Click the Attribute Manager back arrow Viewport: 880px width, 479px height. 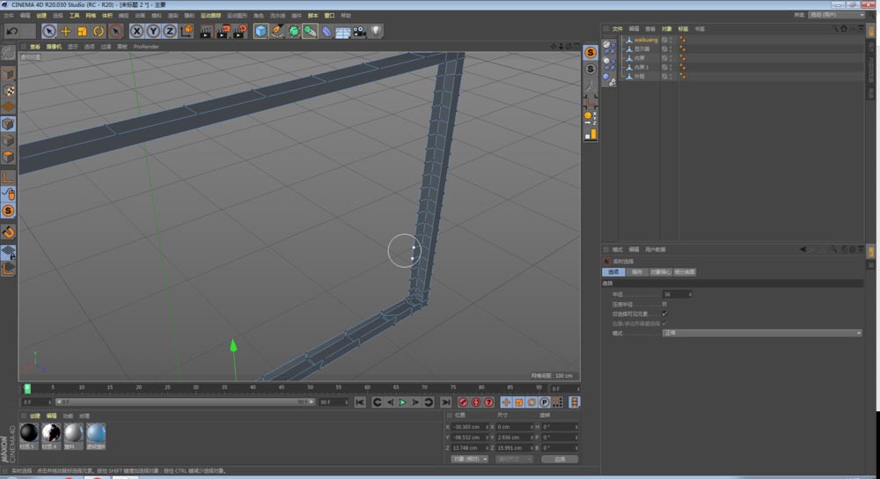[803, 249]
